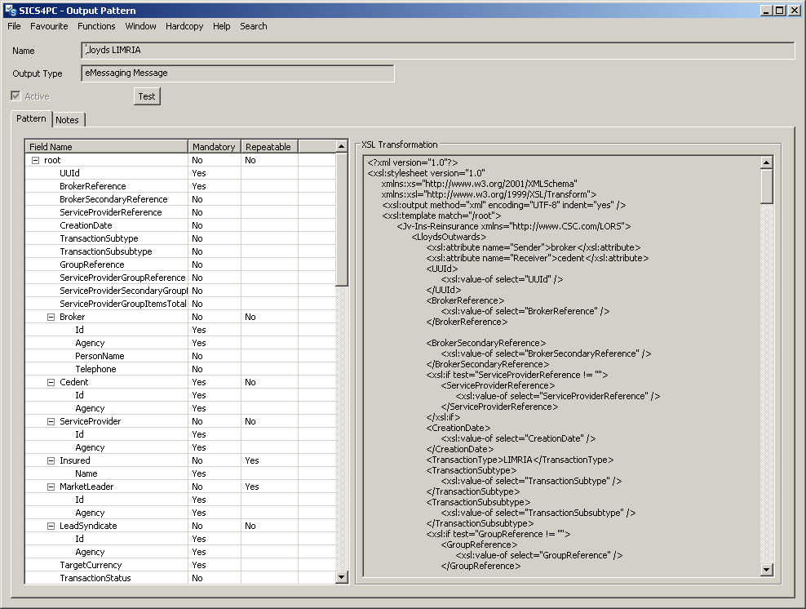Click the Name input field
Image resolution: width=806 pixels, height=609 pixels.
pos(438,51)
